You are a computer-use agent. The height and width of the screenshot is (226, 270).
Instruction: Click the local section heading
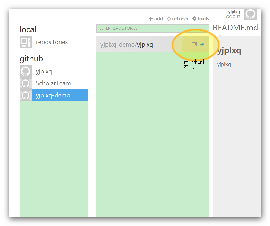28,29
